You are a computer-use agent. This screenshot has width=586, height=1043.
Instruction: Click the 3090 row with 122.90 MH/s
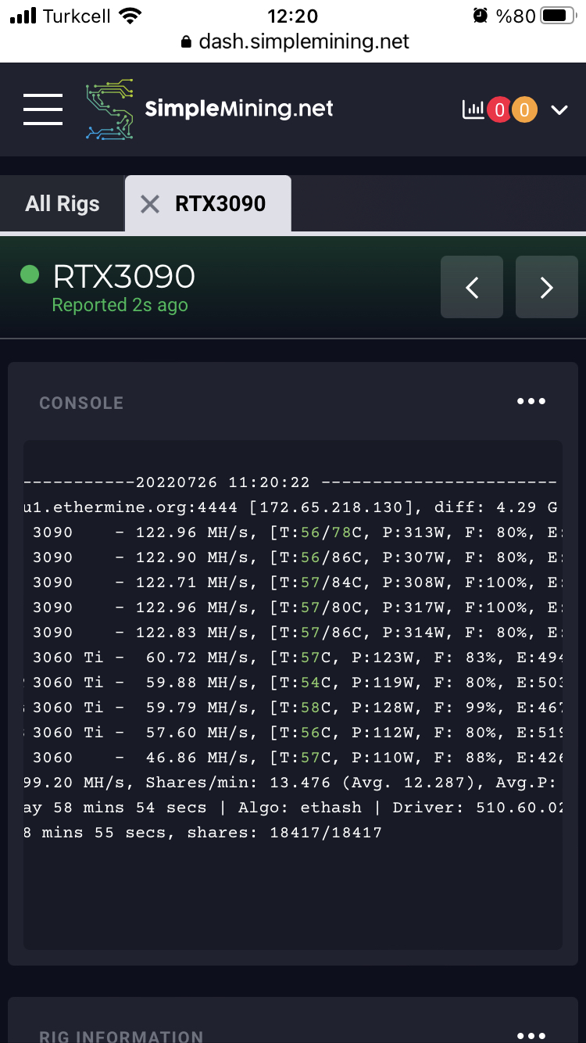293,557
